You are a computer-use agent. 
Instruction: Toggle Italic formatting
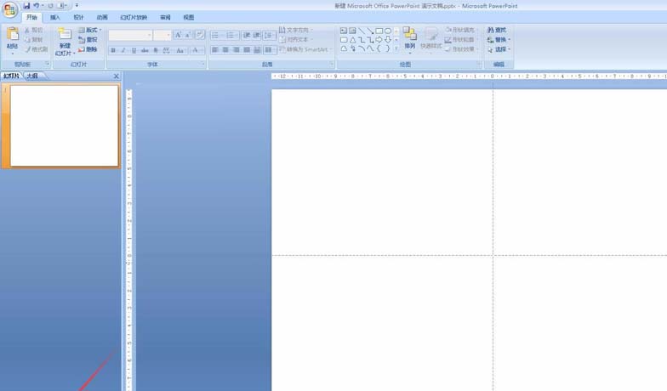tap(123, 50)
